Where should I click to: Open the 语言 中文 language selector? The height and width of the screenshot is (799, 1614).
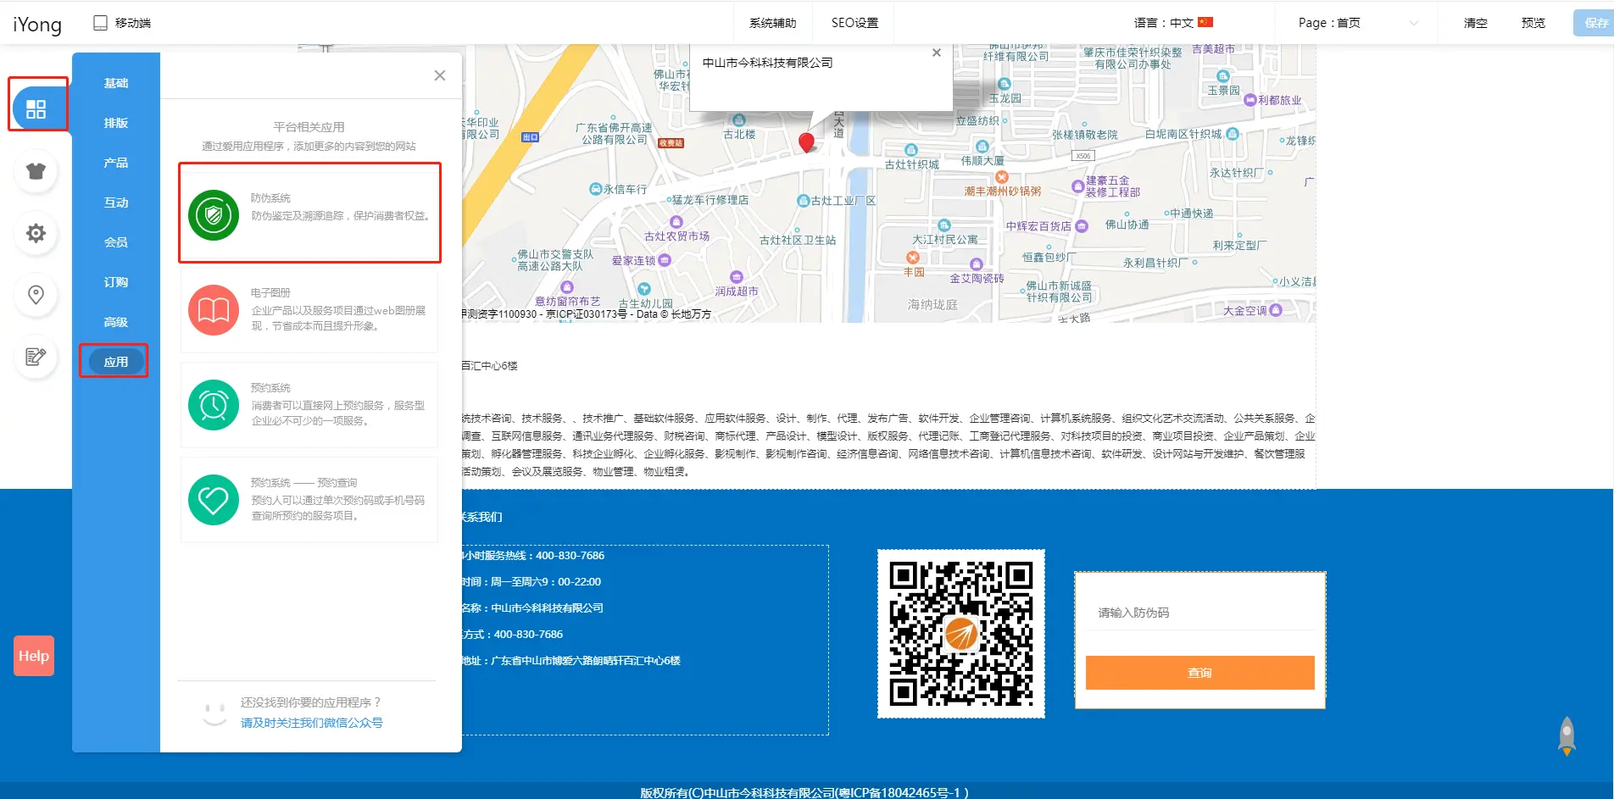1173,23
